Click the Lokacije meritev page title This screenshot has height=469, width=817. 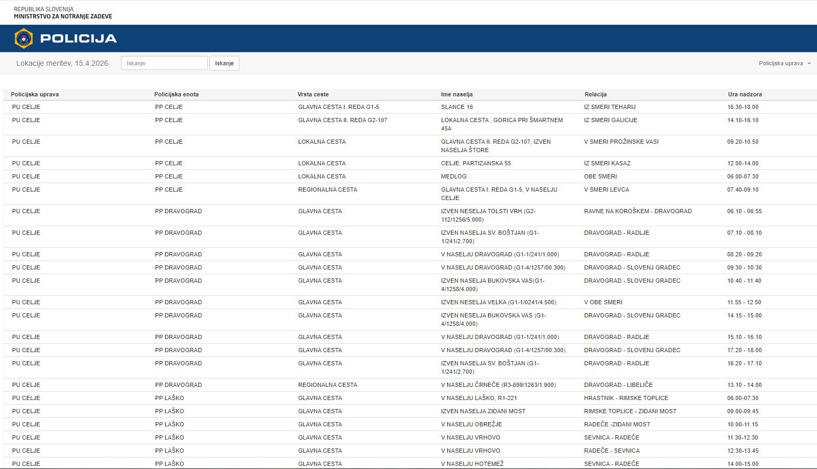[62, 63]
